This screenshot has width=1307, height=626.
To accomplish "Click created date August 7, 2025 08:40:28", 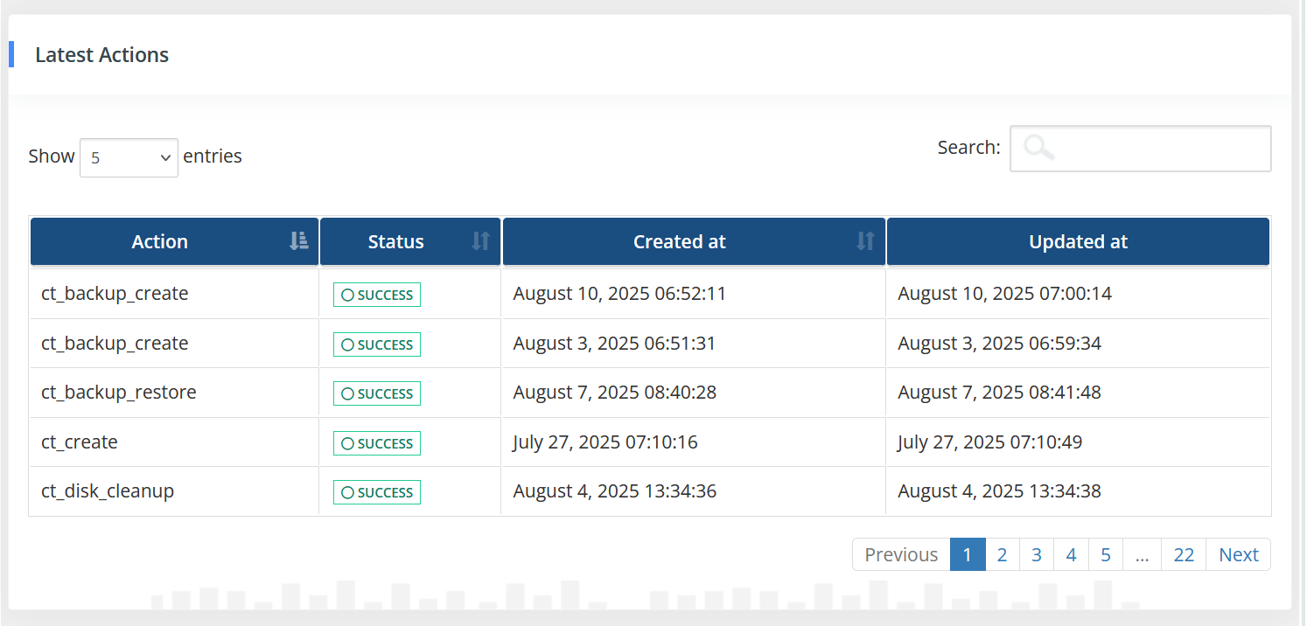I will click(x=615, y=393).
